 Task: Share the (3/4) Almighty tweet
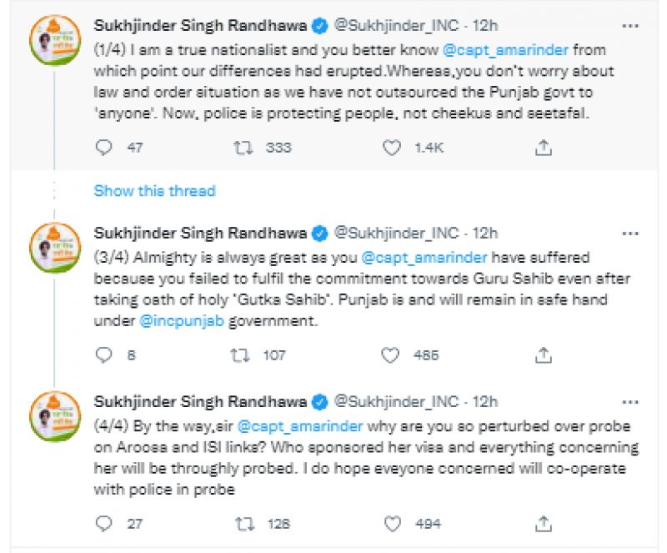(544, 355)
